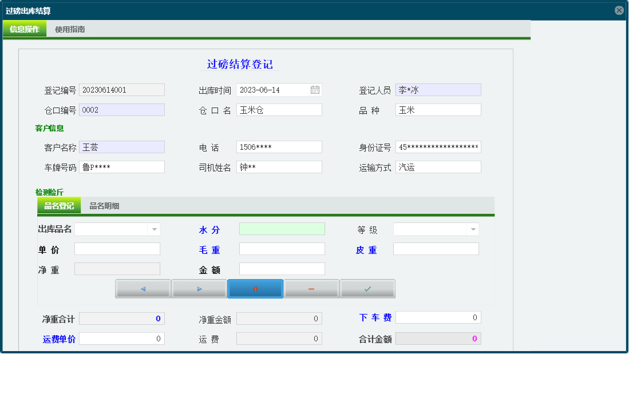Click the 运费单价 input field
Screen dimensions: 629x410
tap(121, 338)
